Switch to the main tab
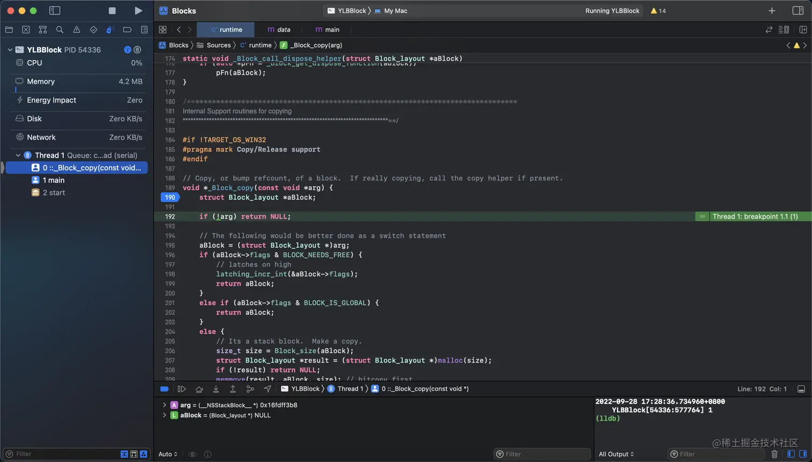This screenshot has height=462, width=812. (327, 30)
